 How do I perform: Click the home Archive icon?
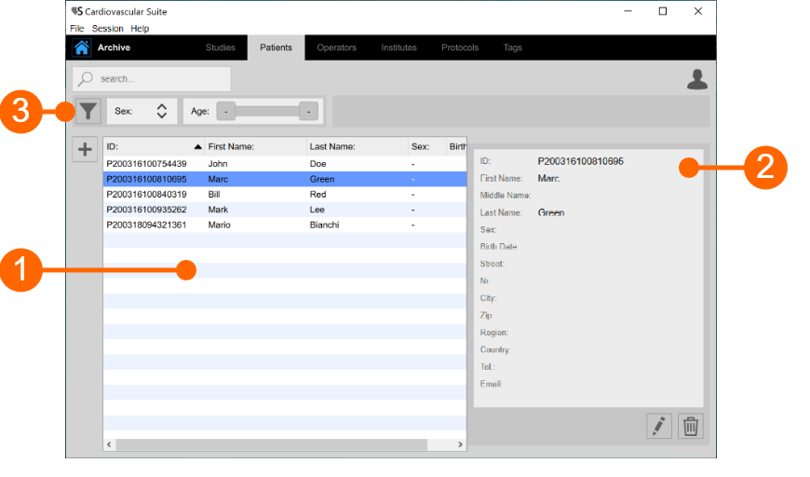click(x=82, y=48)
